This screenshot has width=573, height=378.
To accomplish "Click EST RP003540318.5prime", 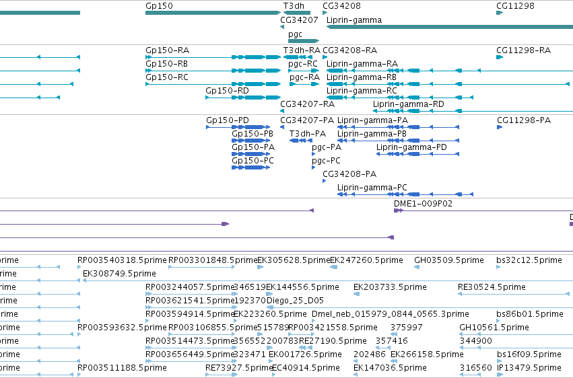I will point(122,260).
